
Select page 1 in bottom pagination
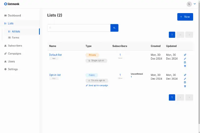(x=172, y=97)
